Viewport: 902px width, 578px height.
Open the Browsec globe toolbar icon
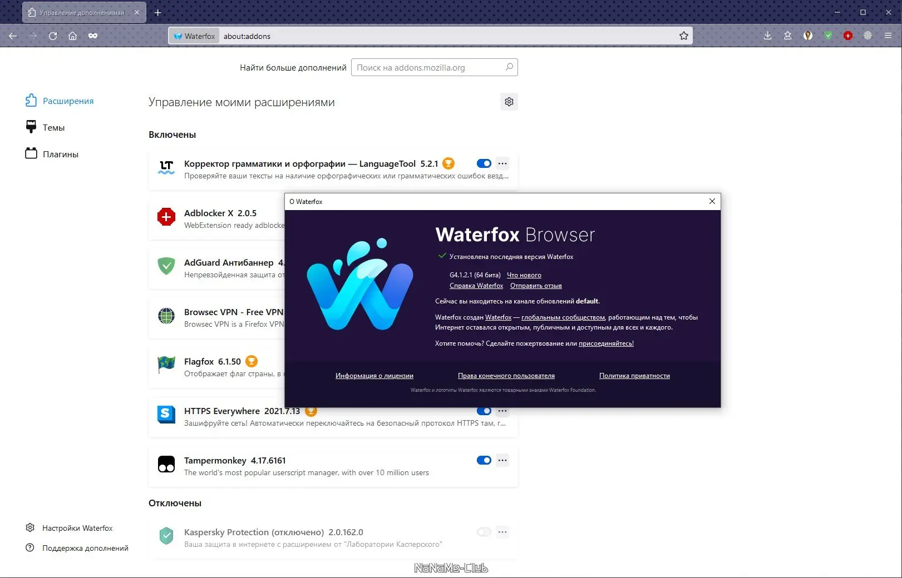pyautogui.click(x=868, y=36)
